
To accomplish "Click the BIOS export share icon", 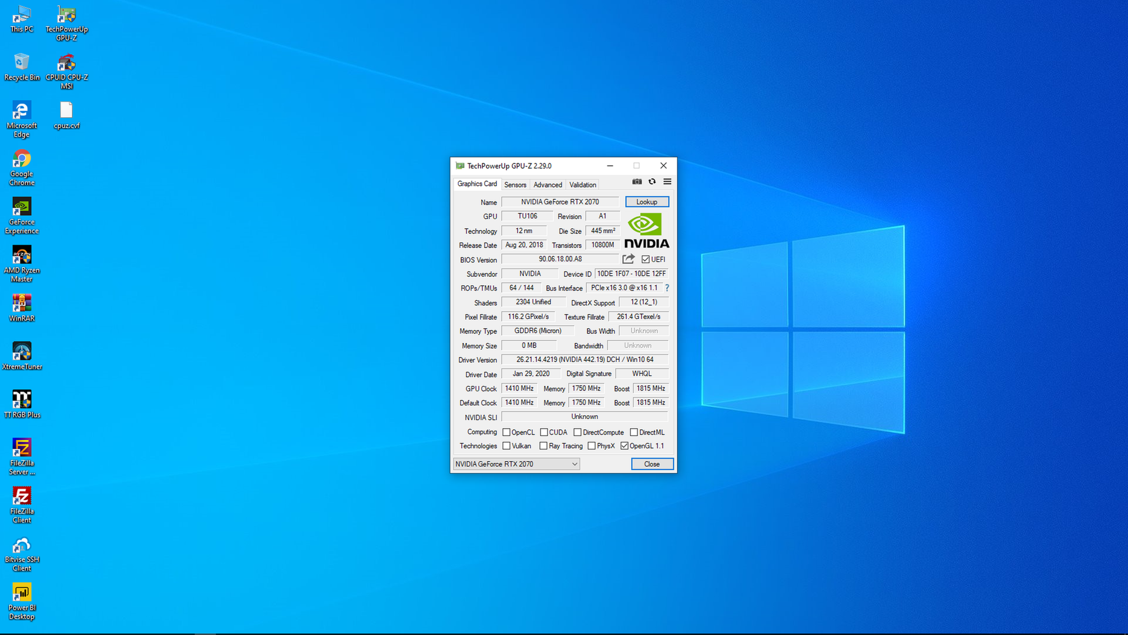I will 629,259.
